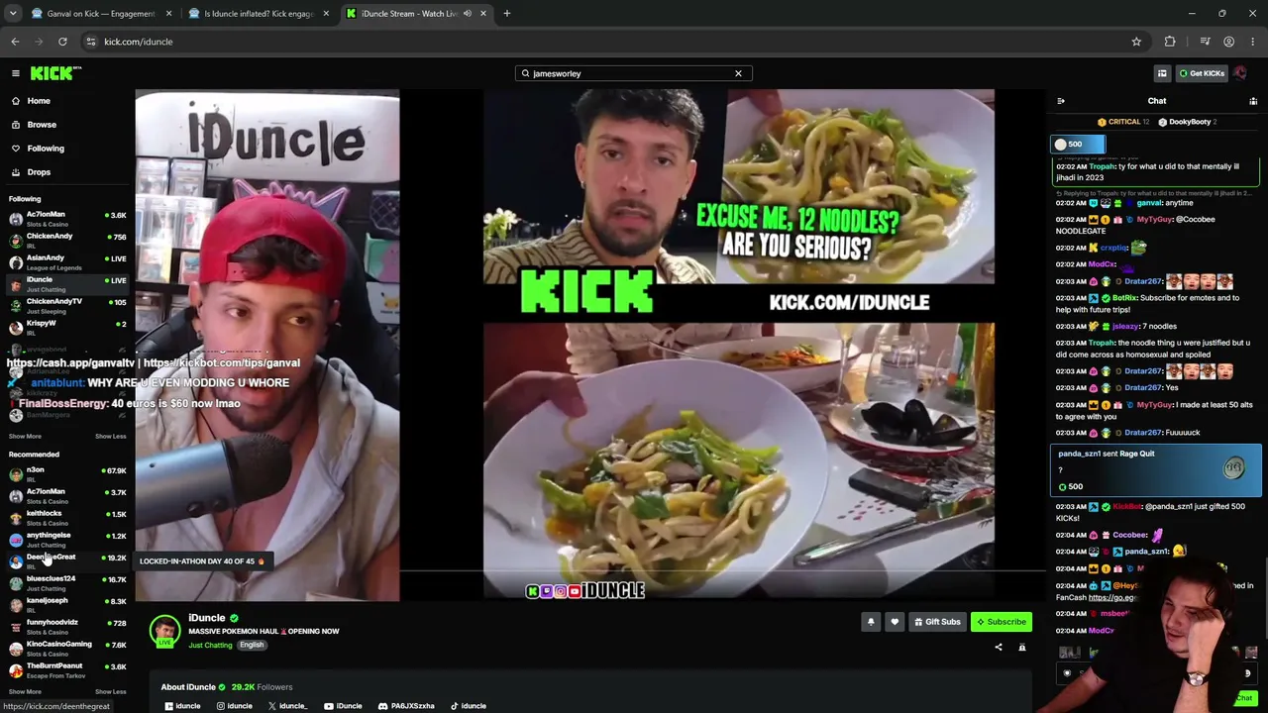The height and width of the screenshot is (713, 1268).
Task: Collapse the chat panel
Action: [1061, 101]
